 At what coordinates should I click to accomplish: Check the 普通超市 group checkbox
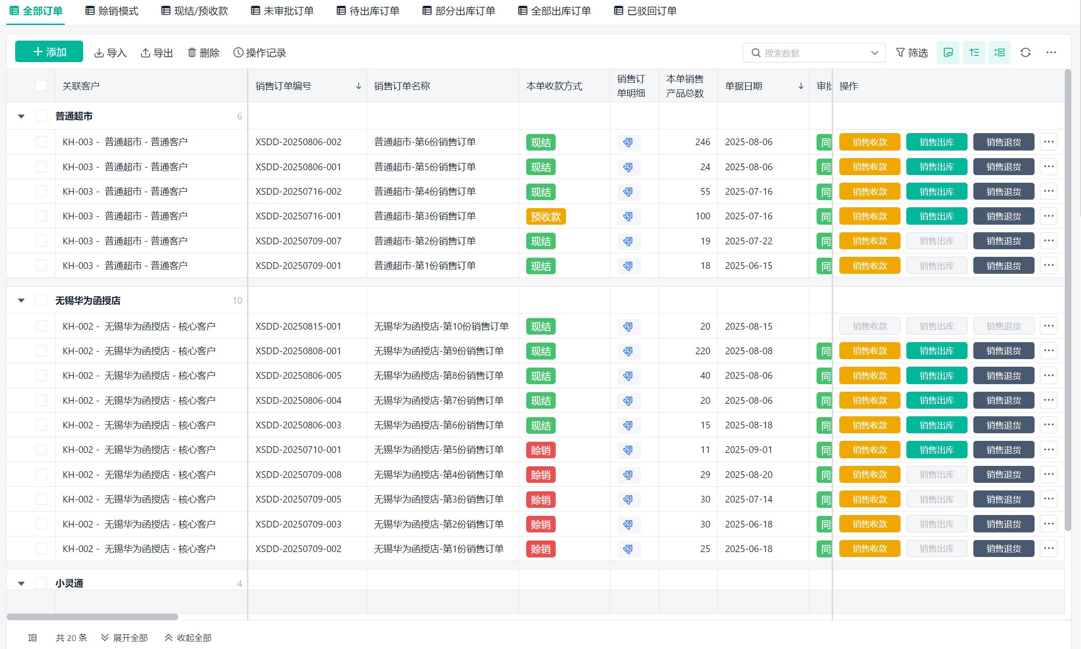(41, 116)
